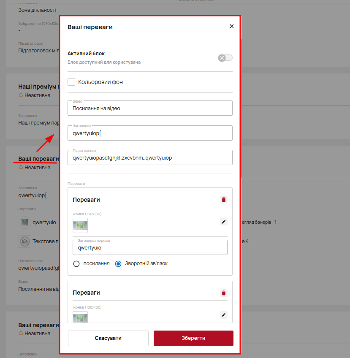The height and width of the screenshot is (358, 350).
Task: Select the посилання radio option
Action: [x=76, y=264]
